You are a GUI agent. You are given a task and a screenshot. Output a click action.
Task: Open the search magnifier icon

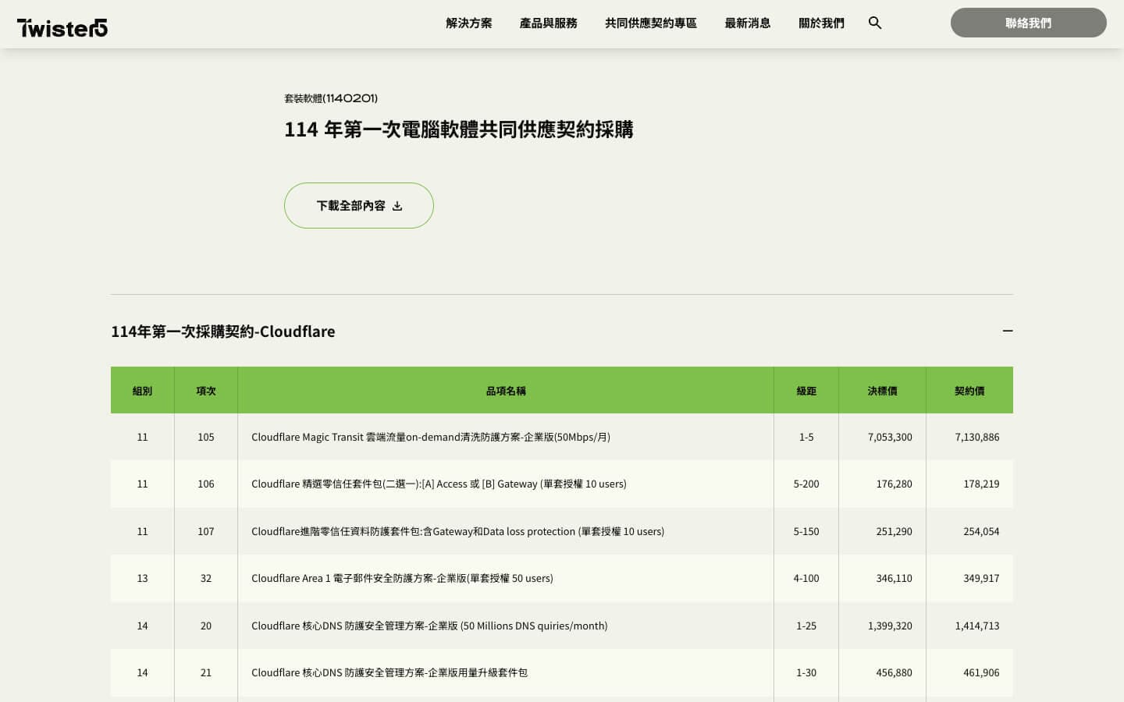coord(875,23)
